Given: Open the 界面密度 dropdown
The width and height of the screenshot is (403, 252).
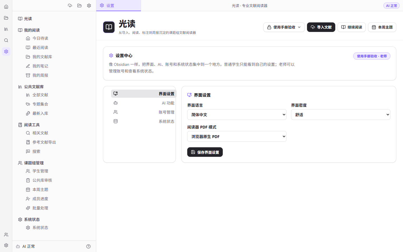Looking at the screenshot, I should [x=341, y=115].
